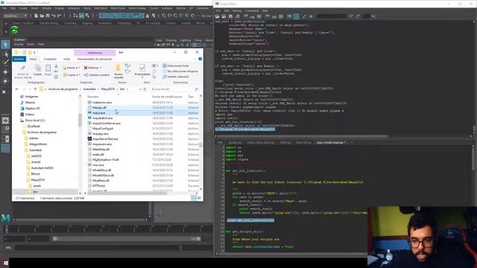This screenshot has width=477, height=268.
Task: Click the lock icon in Maya status line
Action: click(148, 16)
